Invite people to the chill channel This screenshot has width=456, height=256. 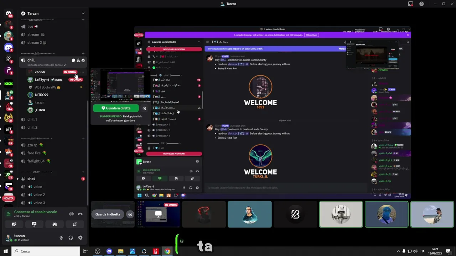(78, 60)
